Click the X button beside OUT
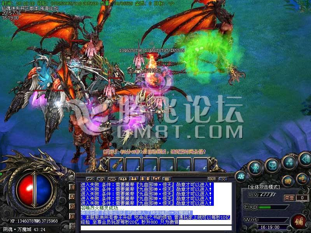The width and height of the screenshot is (311, 233). [x=223, y=179]
